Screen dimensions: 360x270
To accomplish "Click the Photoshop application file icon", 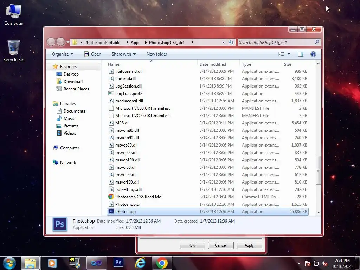I will tap(111, 211).
